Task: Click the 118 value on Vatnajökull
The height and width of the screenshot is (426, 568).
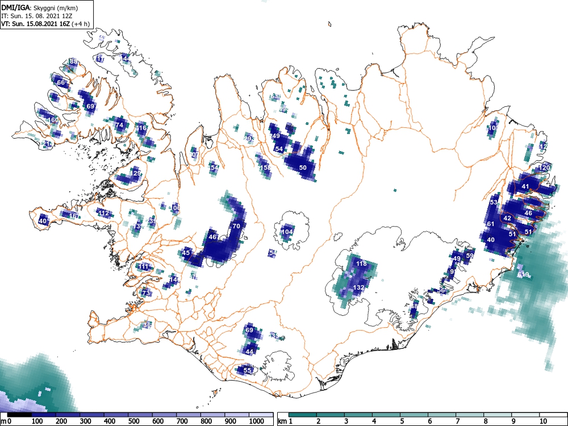Action: point(361,264)
